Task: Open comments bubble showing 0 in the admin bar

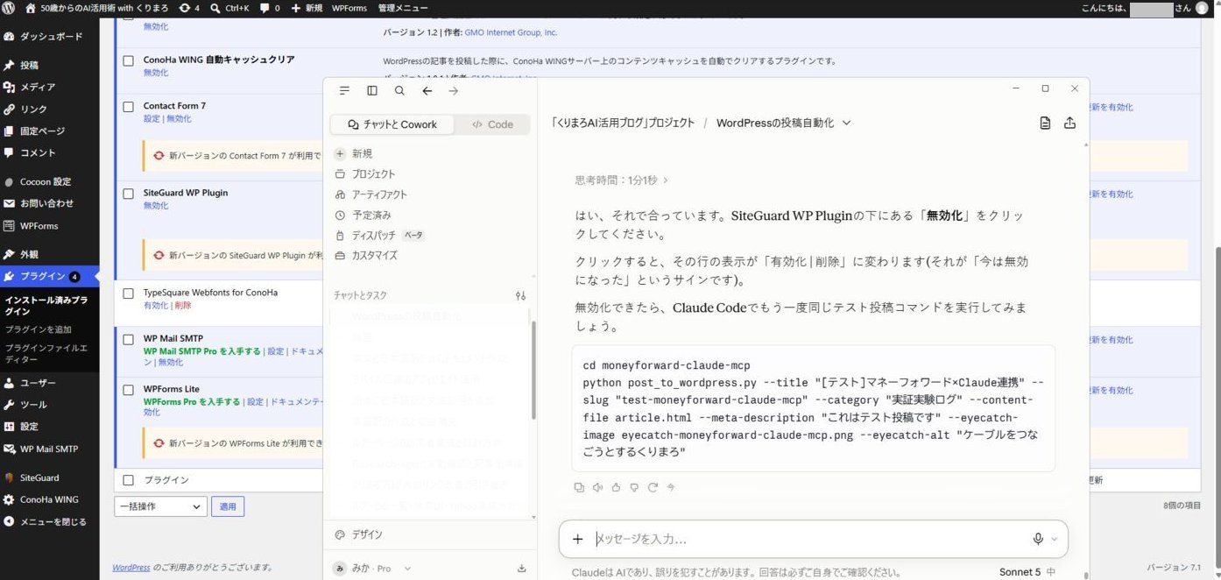Action: click(270, 8)
